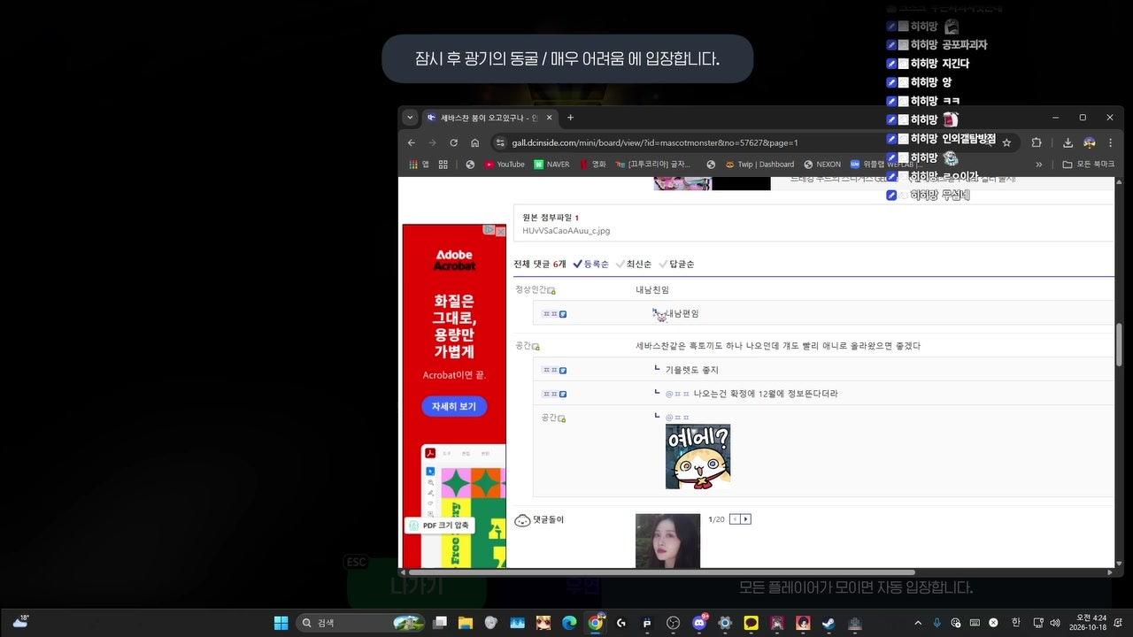Image resolution: width=1133 pixels, height=637 pixels.
Task: Go to next 댓글돌이 image arrow
Action: click(x=745, y=519)
